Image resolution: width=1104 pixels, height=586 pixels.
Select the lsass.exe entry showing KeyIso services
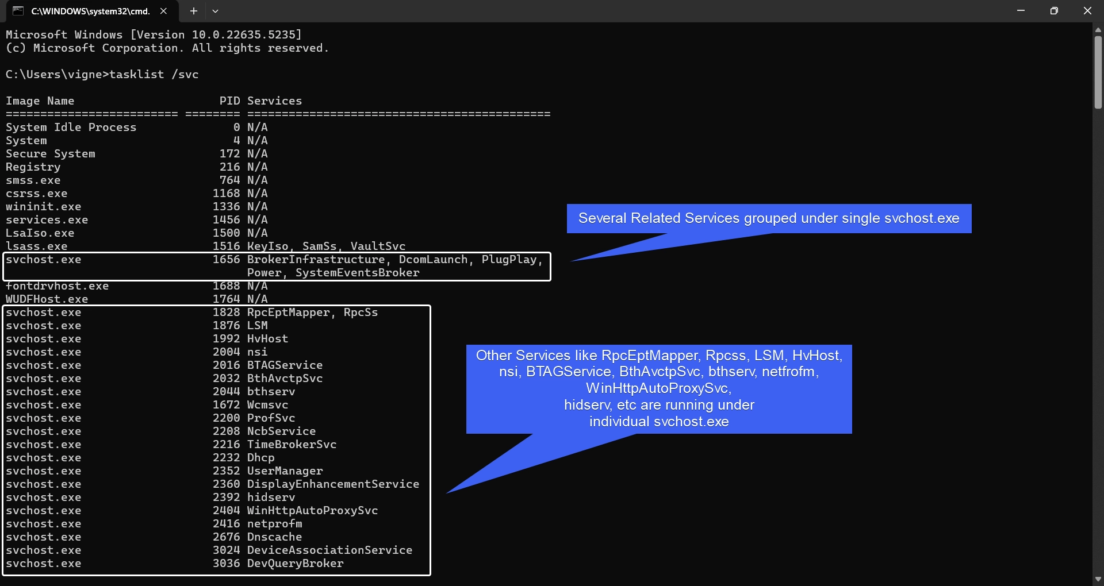(x=205, y=246)
